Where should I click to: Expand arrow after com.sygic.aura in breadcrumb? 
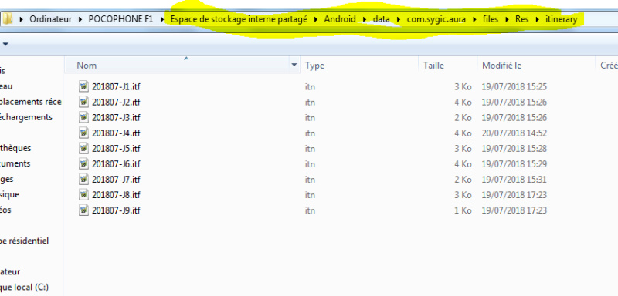474,19
